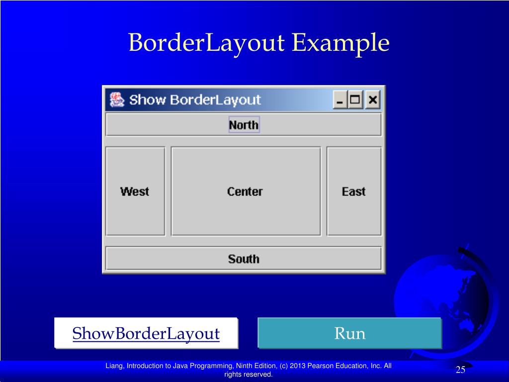The image size is (509, 382).
Task: Click the East button
Action: tap(354, 191)
